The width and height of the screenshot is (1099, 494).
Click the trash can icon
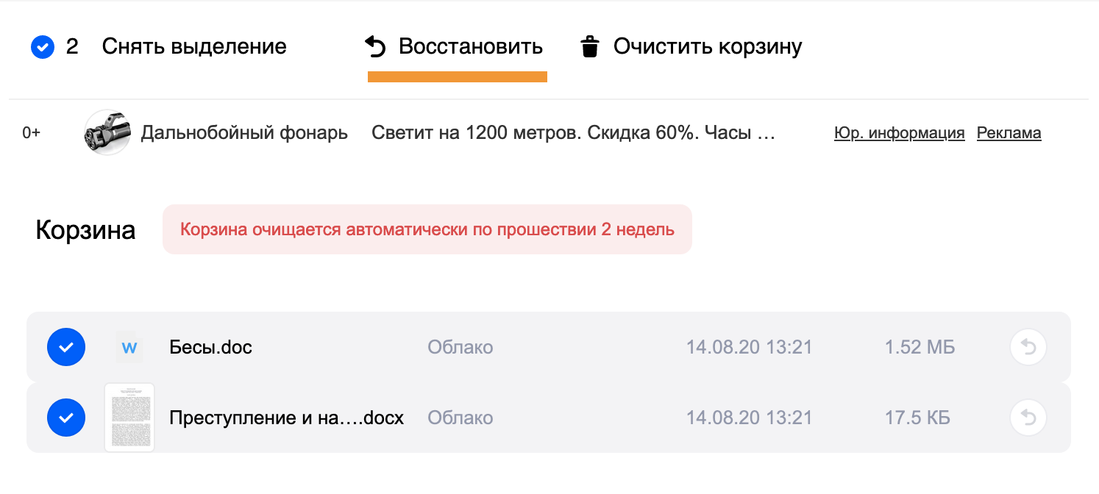click(589, 48)
